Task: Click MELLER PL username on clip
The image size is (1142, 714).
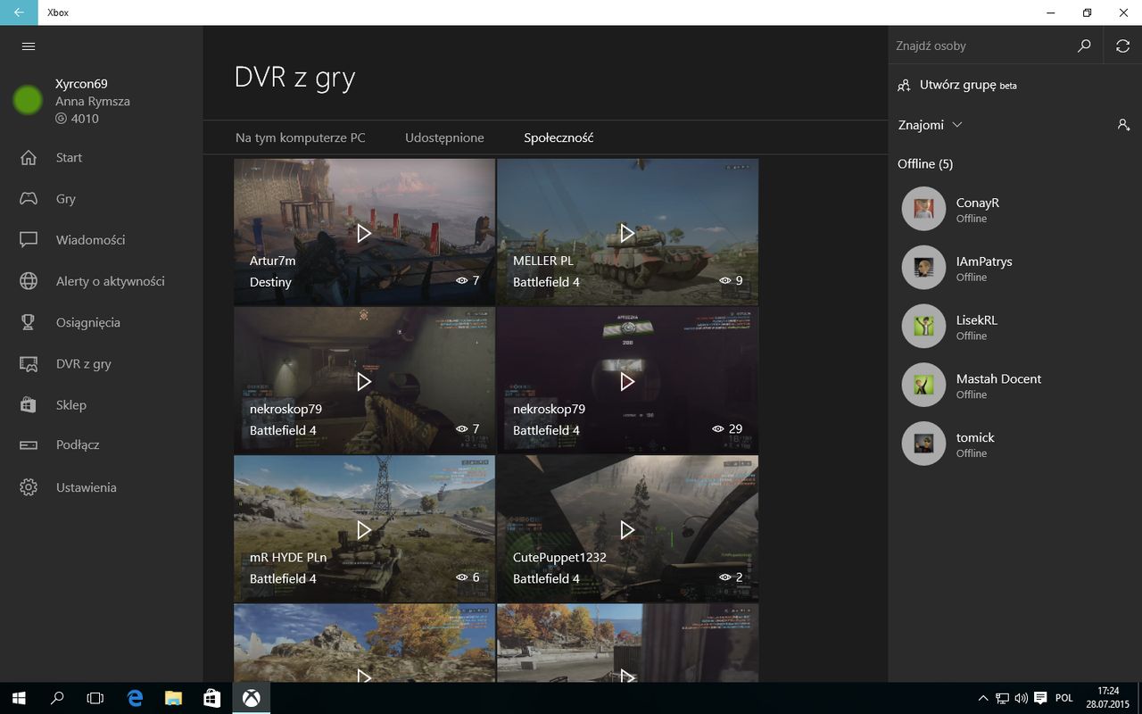Action: 542,261
